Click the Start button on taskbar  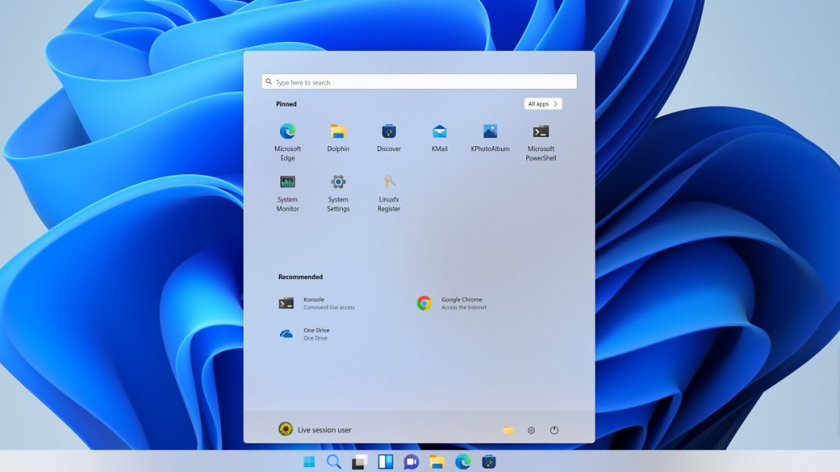pyautogui.click(x=309, y=462)
